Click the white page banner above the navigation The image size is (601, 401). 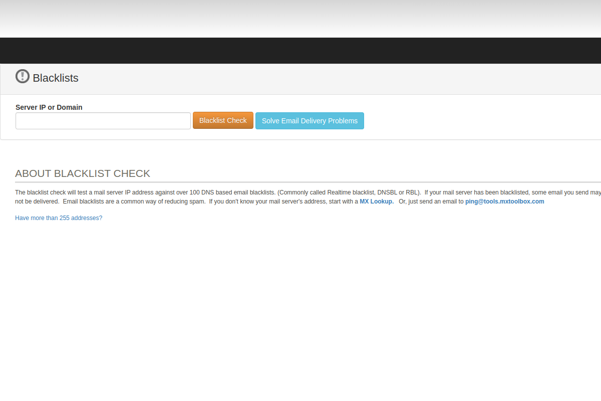tap(300, 19)
